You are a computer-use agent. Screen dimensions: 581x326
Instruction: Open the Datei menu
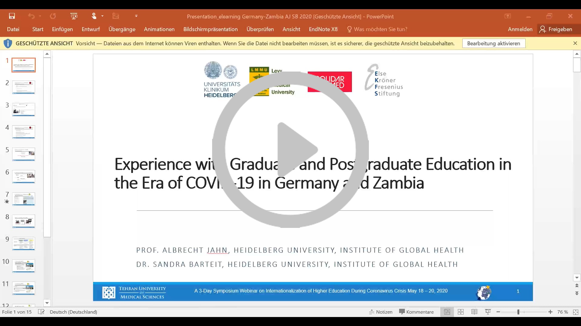13,29
